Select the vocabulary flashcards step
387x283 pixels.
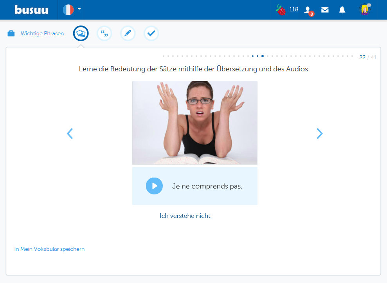[x=81, y=33]
